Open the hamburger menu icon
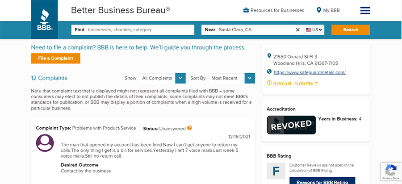Screen dimensions: 402x184 tap(365, 11)
